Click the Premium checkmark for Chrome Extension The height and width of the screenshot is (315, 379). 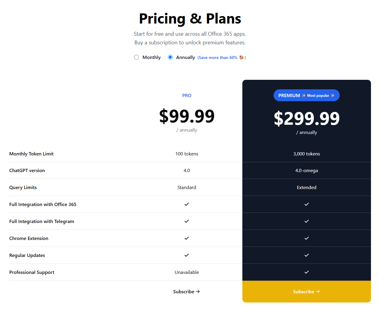(x=307, y=238)
